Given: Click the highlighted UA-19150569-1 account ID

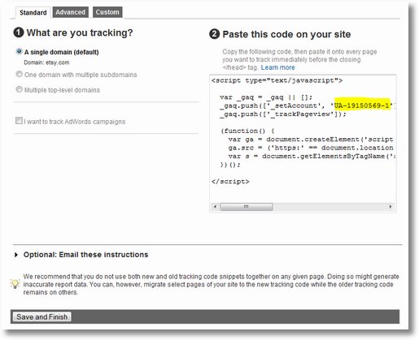Looking at the screenshot, I should click(362, 105).
